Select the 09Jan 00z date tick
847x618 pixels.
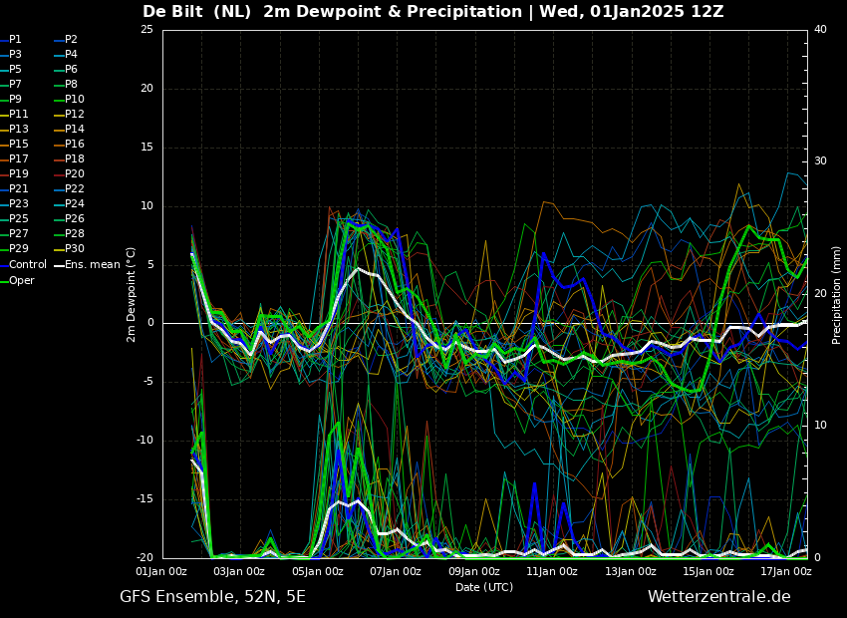click(x=473, y=572)
